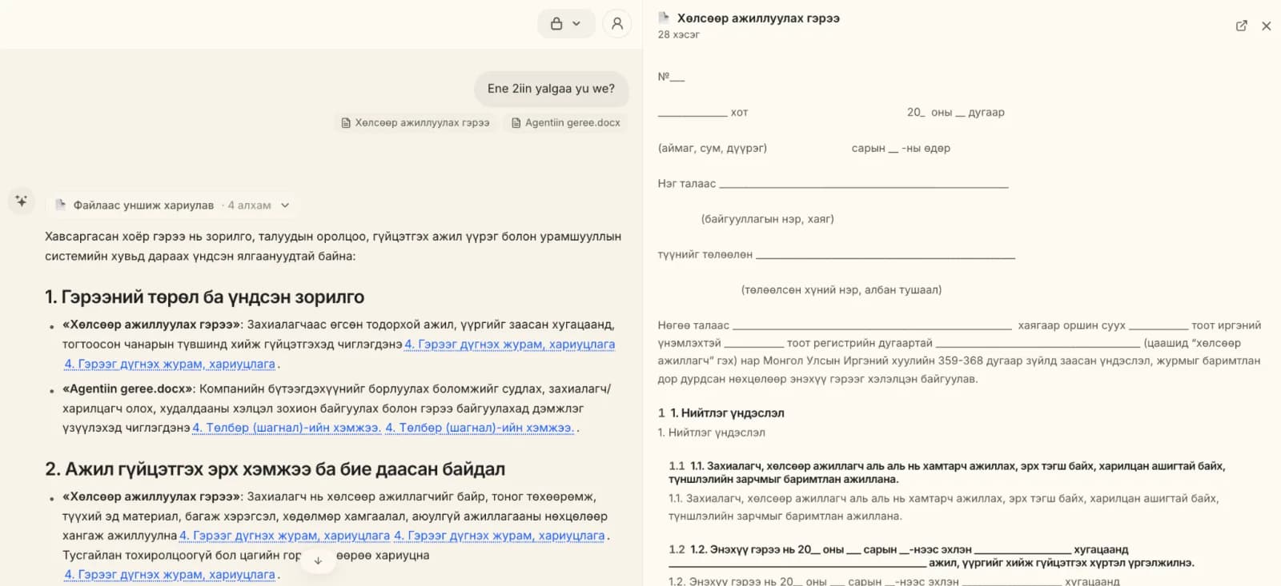1281x586 pixels.
Task: Open the last citation link at bottom of chat
Action: (170, 575)
